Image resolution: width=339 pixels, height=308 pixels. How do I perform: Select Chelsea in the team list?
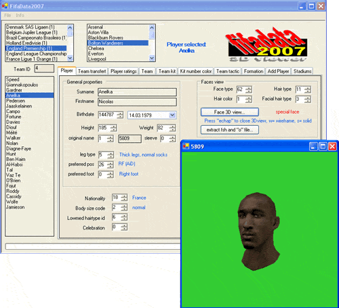tap(96, 48)
